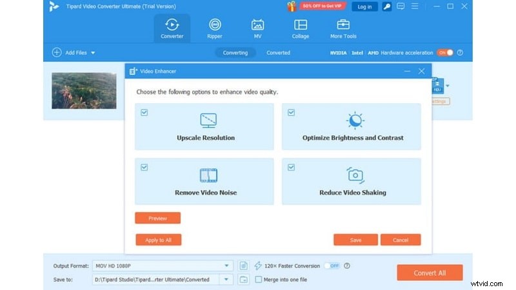Click the Preview button
Viewport: 516px width, 290px height.
(x=157, y=218)
